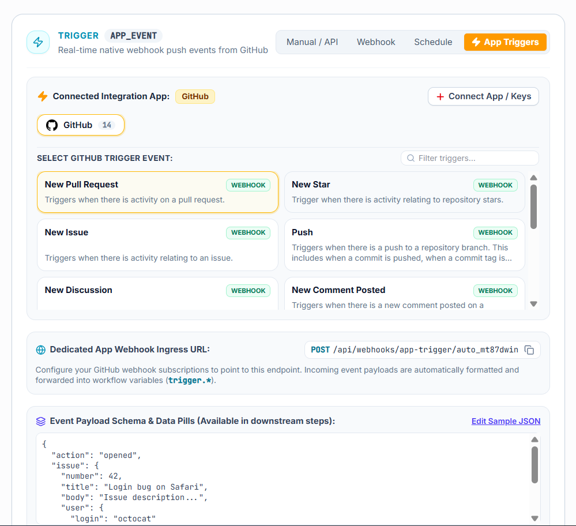576x526 pixels.
Task: Switch to Manual / API tab
Action: click(313, 42)
